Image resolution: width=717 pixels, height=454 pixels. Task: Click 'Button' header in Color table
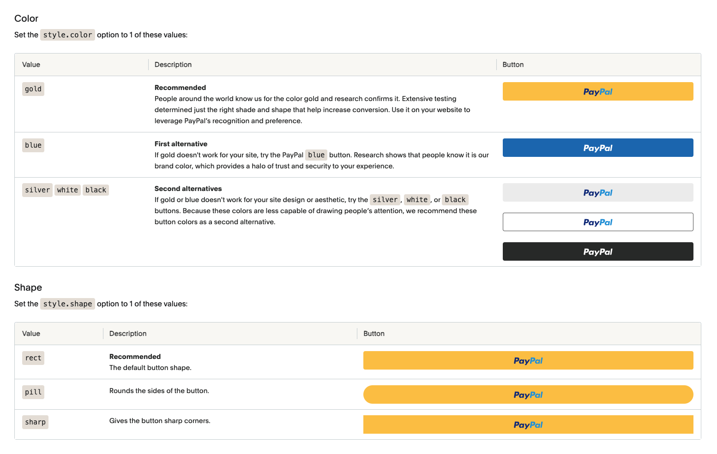513,65
